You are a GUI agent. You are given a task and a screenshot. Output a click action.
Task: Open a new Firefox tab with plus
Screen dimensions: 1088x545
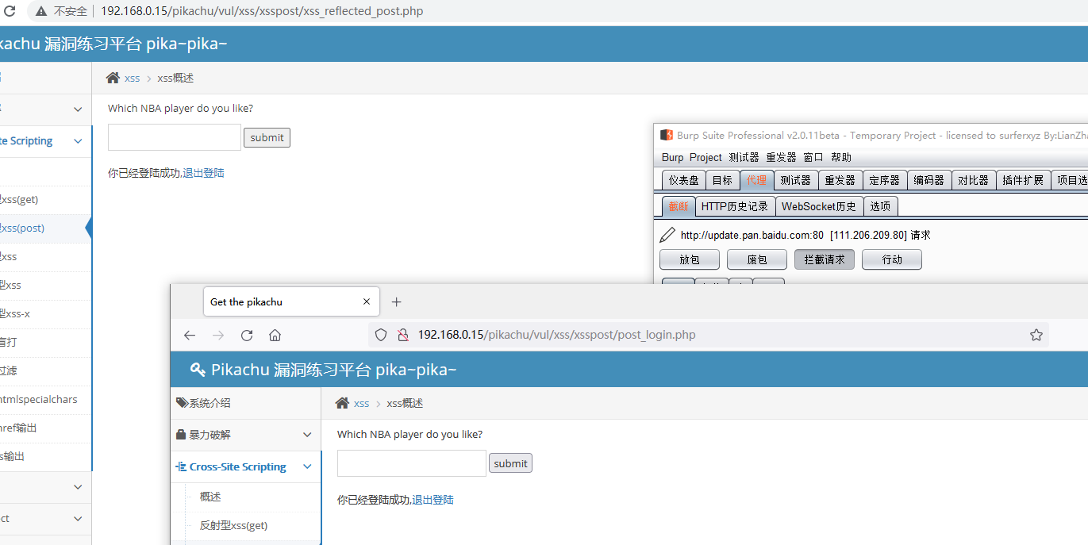pyautogui.click(x=397, y=301)
